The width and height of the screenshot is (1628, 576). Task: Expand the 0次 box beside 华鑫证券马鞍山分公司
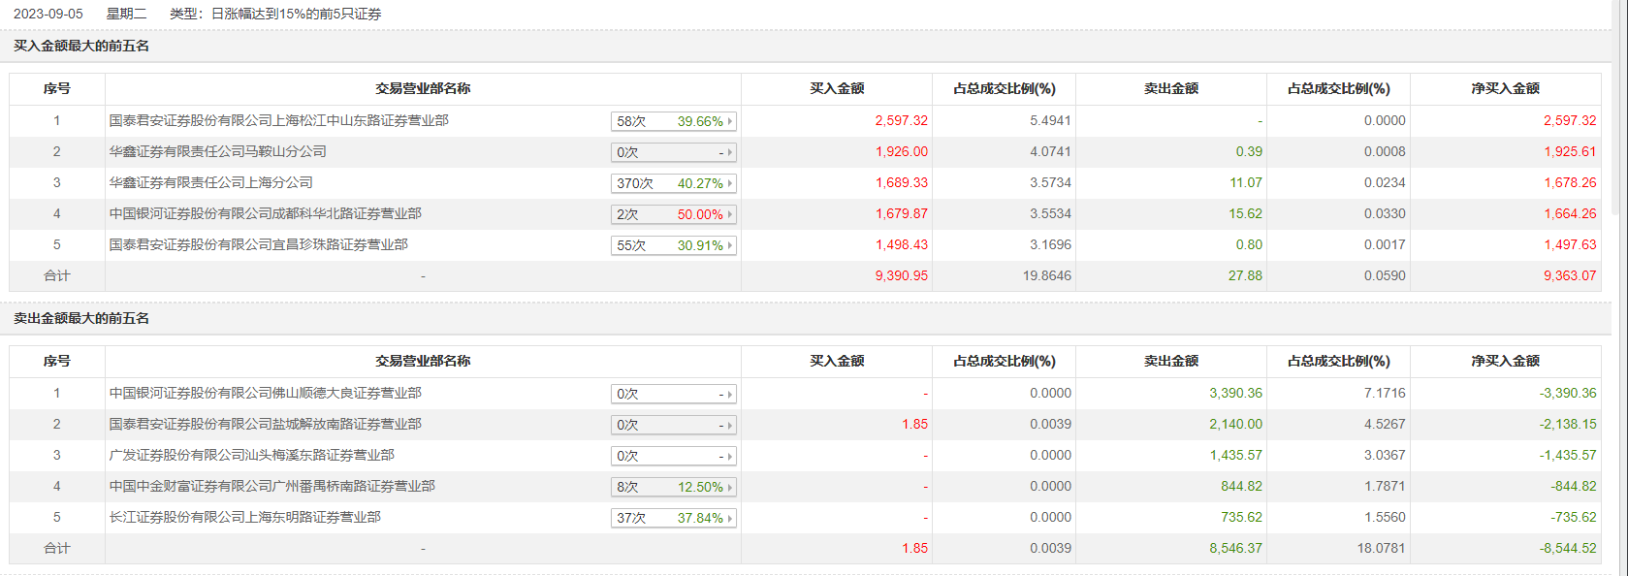coord(673,153)
